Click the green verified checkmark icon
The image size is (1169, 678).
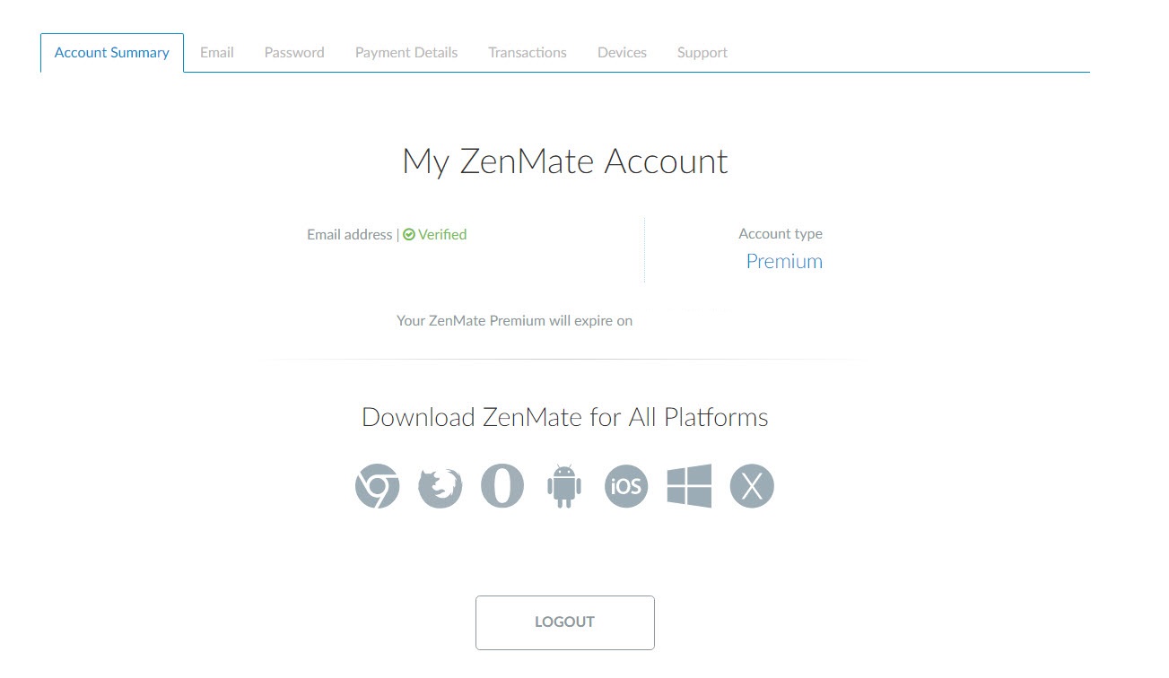[x=409, y=235]
